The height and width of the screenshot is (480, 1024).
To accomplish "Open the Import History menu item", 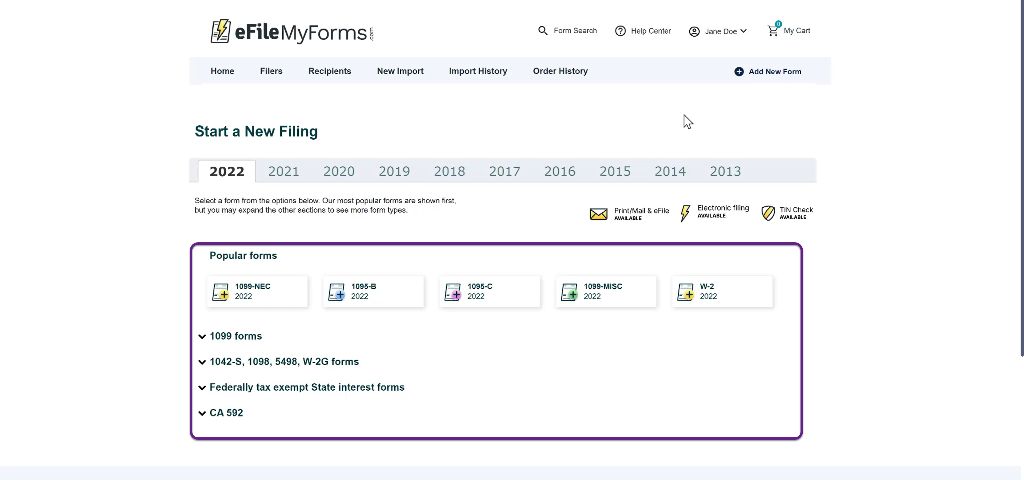I will pos(478,71).
